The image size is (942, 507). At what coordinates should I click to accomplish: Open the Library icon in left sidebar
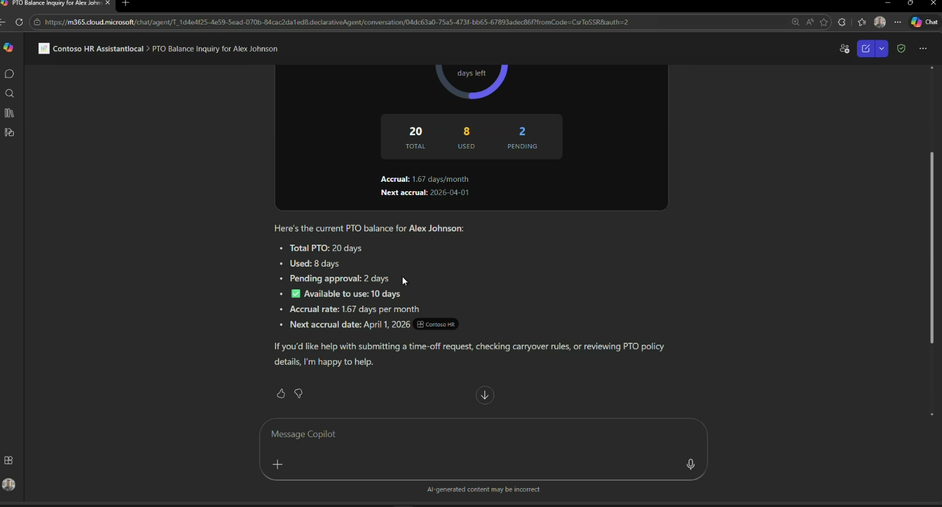pyautogui.click(x=9, y=113)
